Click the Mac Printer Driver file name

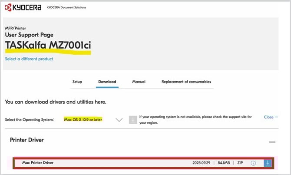(x=40, y=163)
